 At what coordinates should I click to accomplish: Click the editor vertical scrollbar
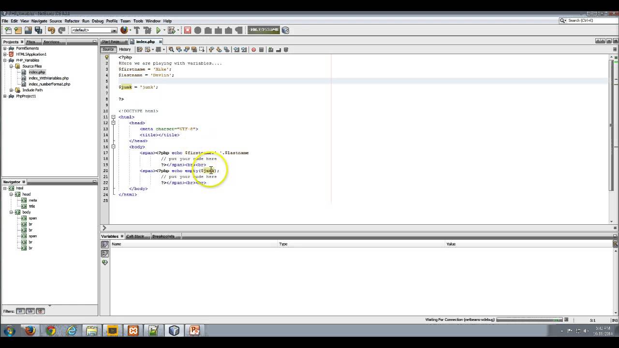click(612, 126)
